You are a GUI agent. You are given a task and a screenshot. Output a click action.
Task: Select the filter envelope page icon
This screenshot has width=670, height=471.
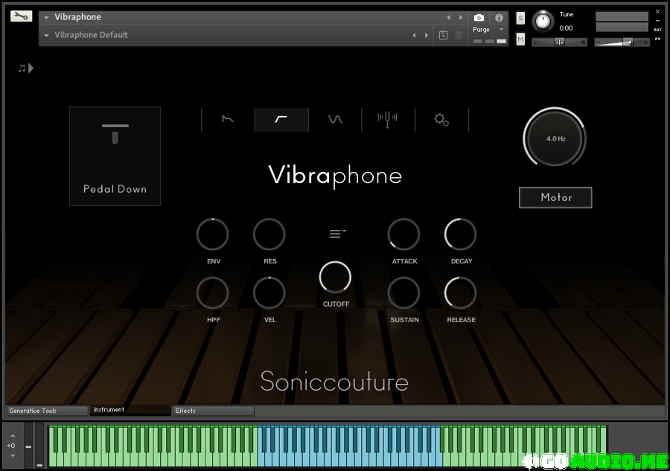tap(281, 120)
